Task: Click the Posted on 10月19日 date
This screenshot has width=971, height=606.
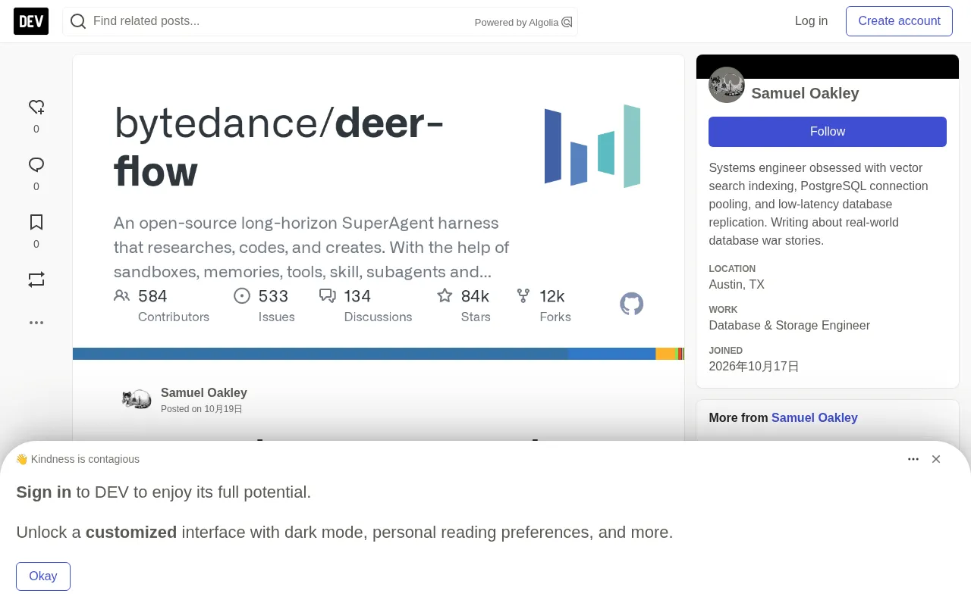Action: pos(202,409)
